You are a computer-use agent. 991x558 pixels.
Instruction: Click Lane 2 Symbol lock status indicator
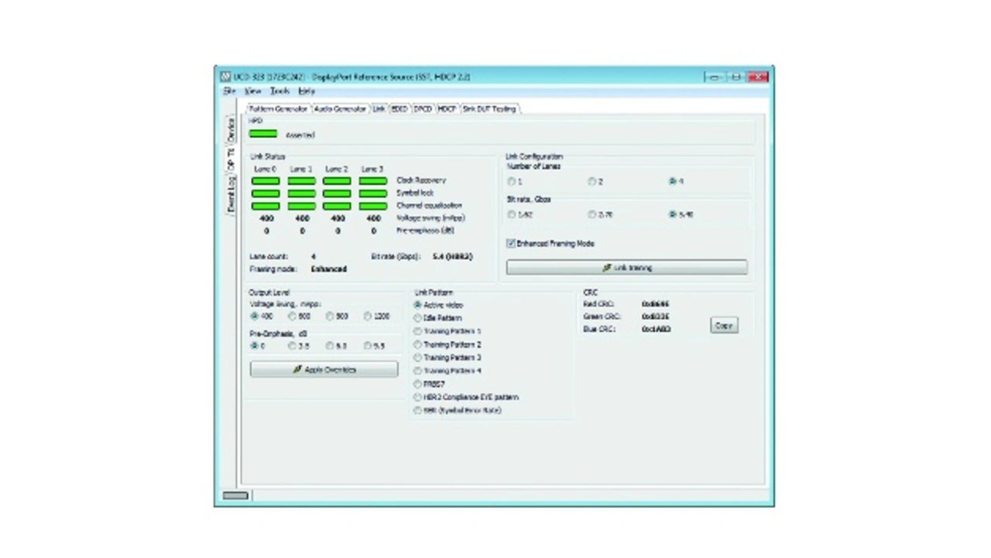point(337,193)
